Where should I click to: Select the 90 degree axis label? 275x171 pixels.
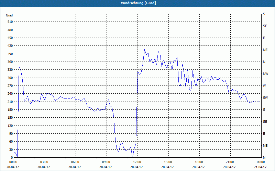(x=11, y=134)
